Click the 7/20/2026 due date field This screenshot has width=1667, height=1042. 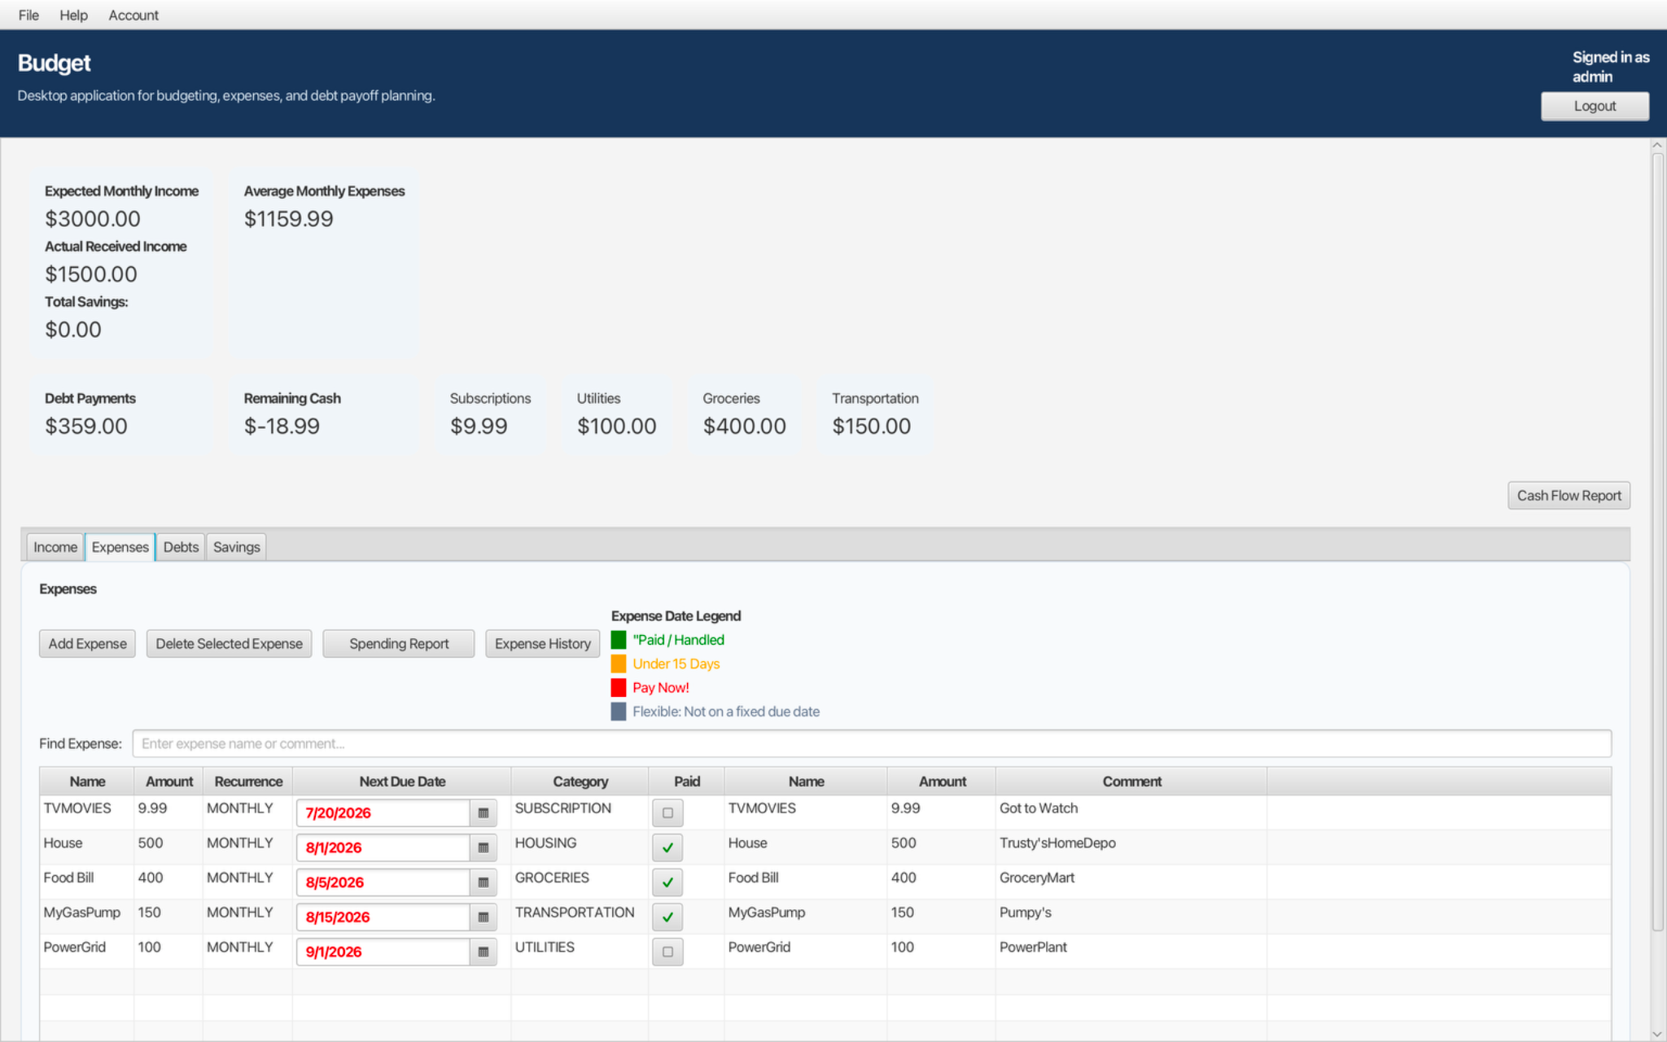(x=383, y=812)
